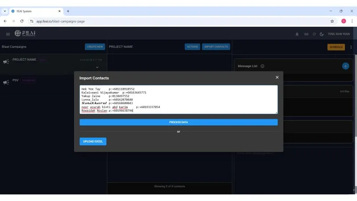
Task: Open the tab search dropdown arrow
Action: (x=5, y=11)
